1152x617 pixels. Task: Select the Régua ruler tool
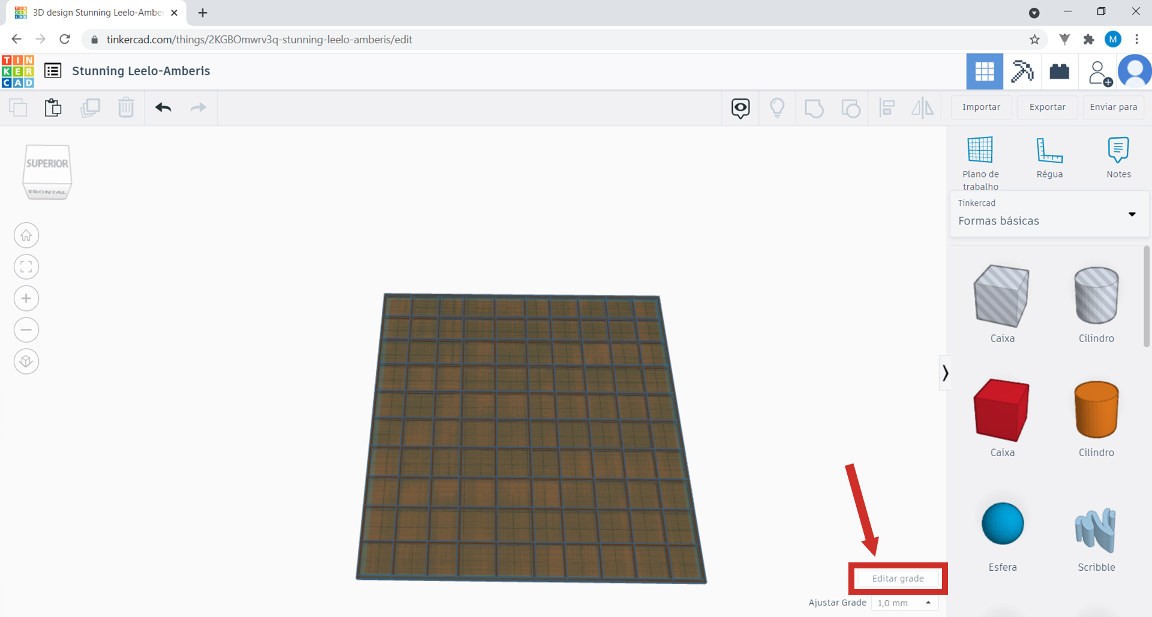tap(1049, 158)
